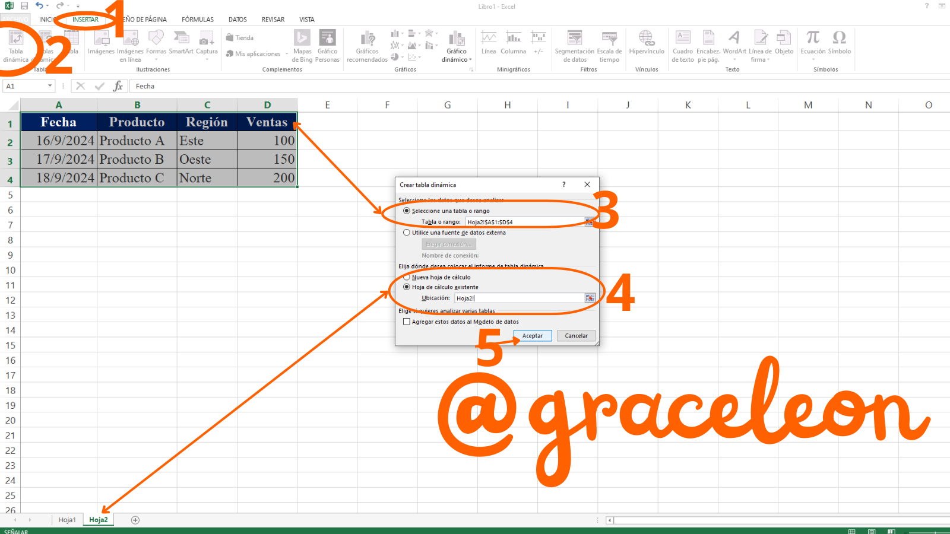The width and height of the screenshot is (950, 534).
Task: Add a new sheet with plus icon
Action: click(135, 520)
